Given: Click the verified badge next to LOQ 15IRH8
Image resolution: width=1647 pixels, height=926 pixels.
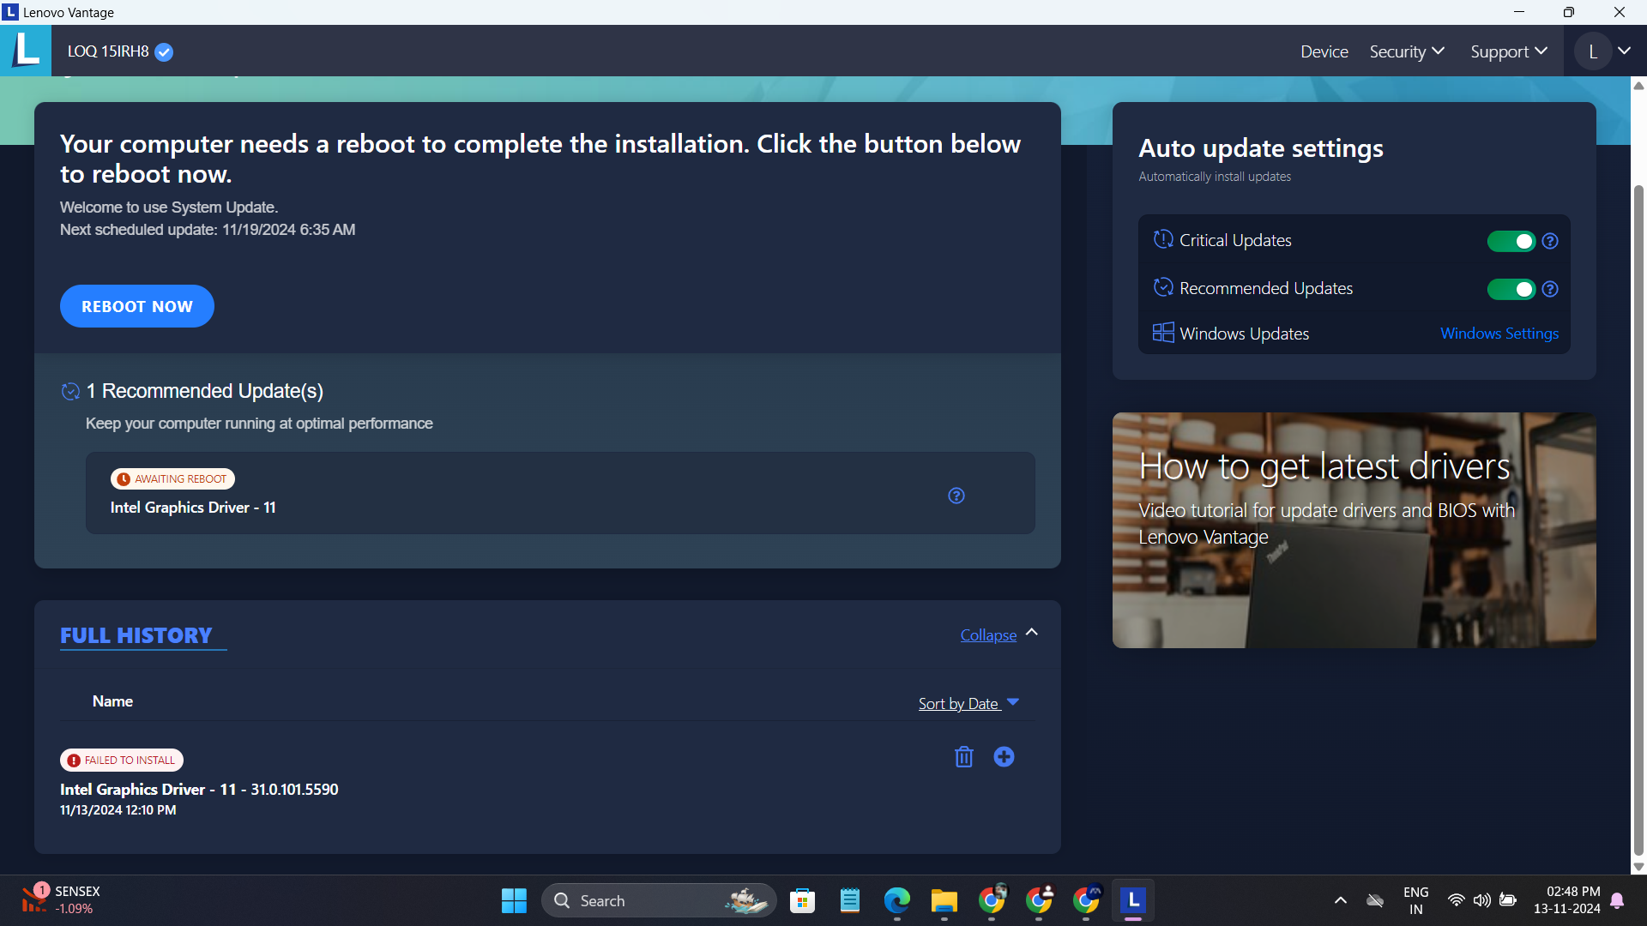Looking at the screenshot, I should point(164,52).
